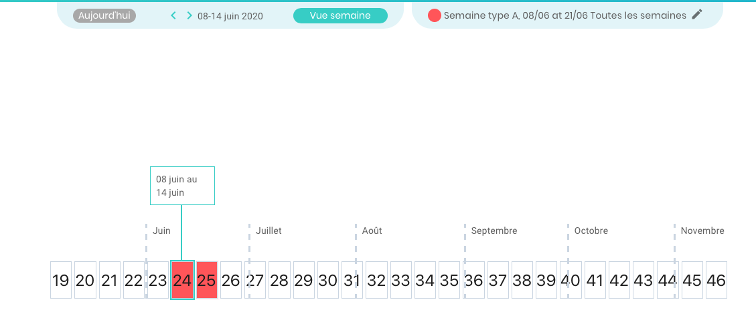Click the pencil edit icon
The width and height of the screenshot is (756, 314).
697,15
